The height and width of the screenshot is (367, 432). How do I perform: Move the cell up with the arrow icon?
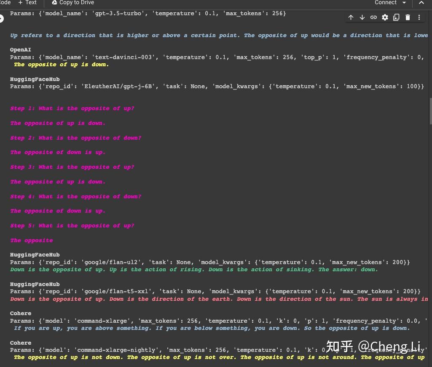pyautogui.click(x=351, y=17)
